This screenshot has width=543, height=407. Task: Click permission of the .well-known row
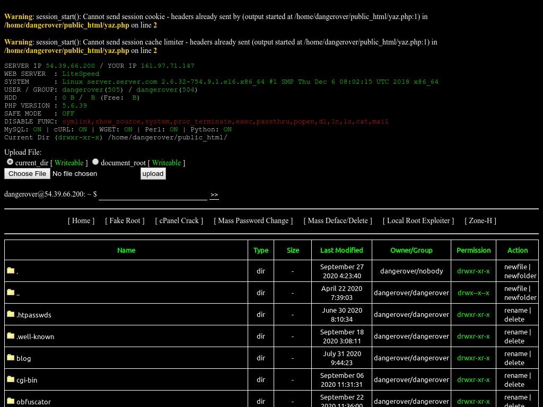tap(474, 337)
